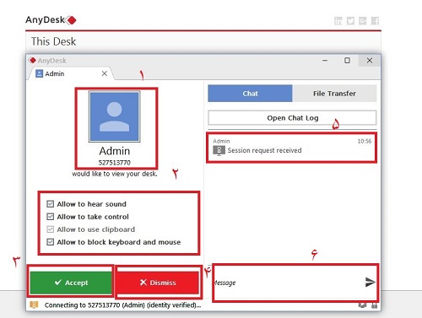Click the 'Connecting to 527513770' status text

coord(122,305)
